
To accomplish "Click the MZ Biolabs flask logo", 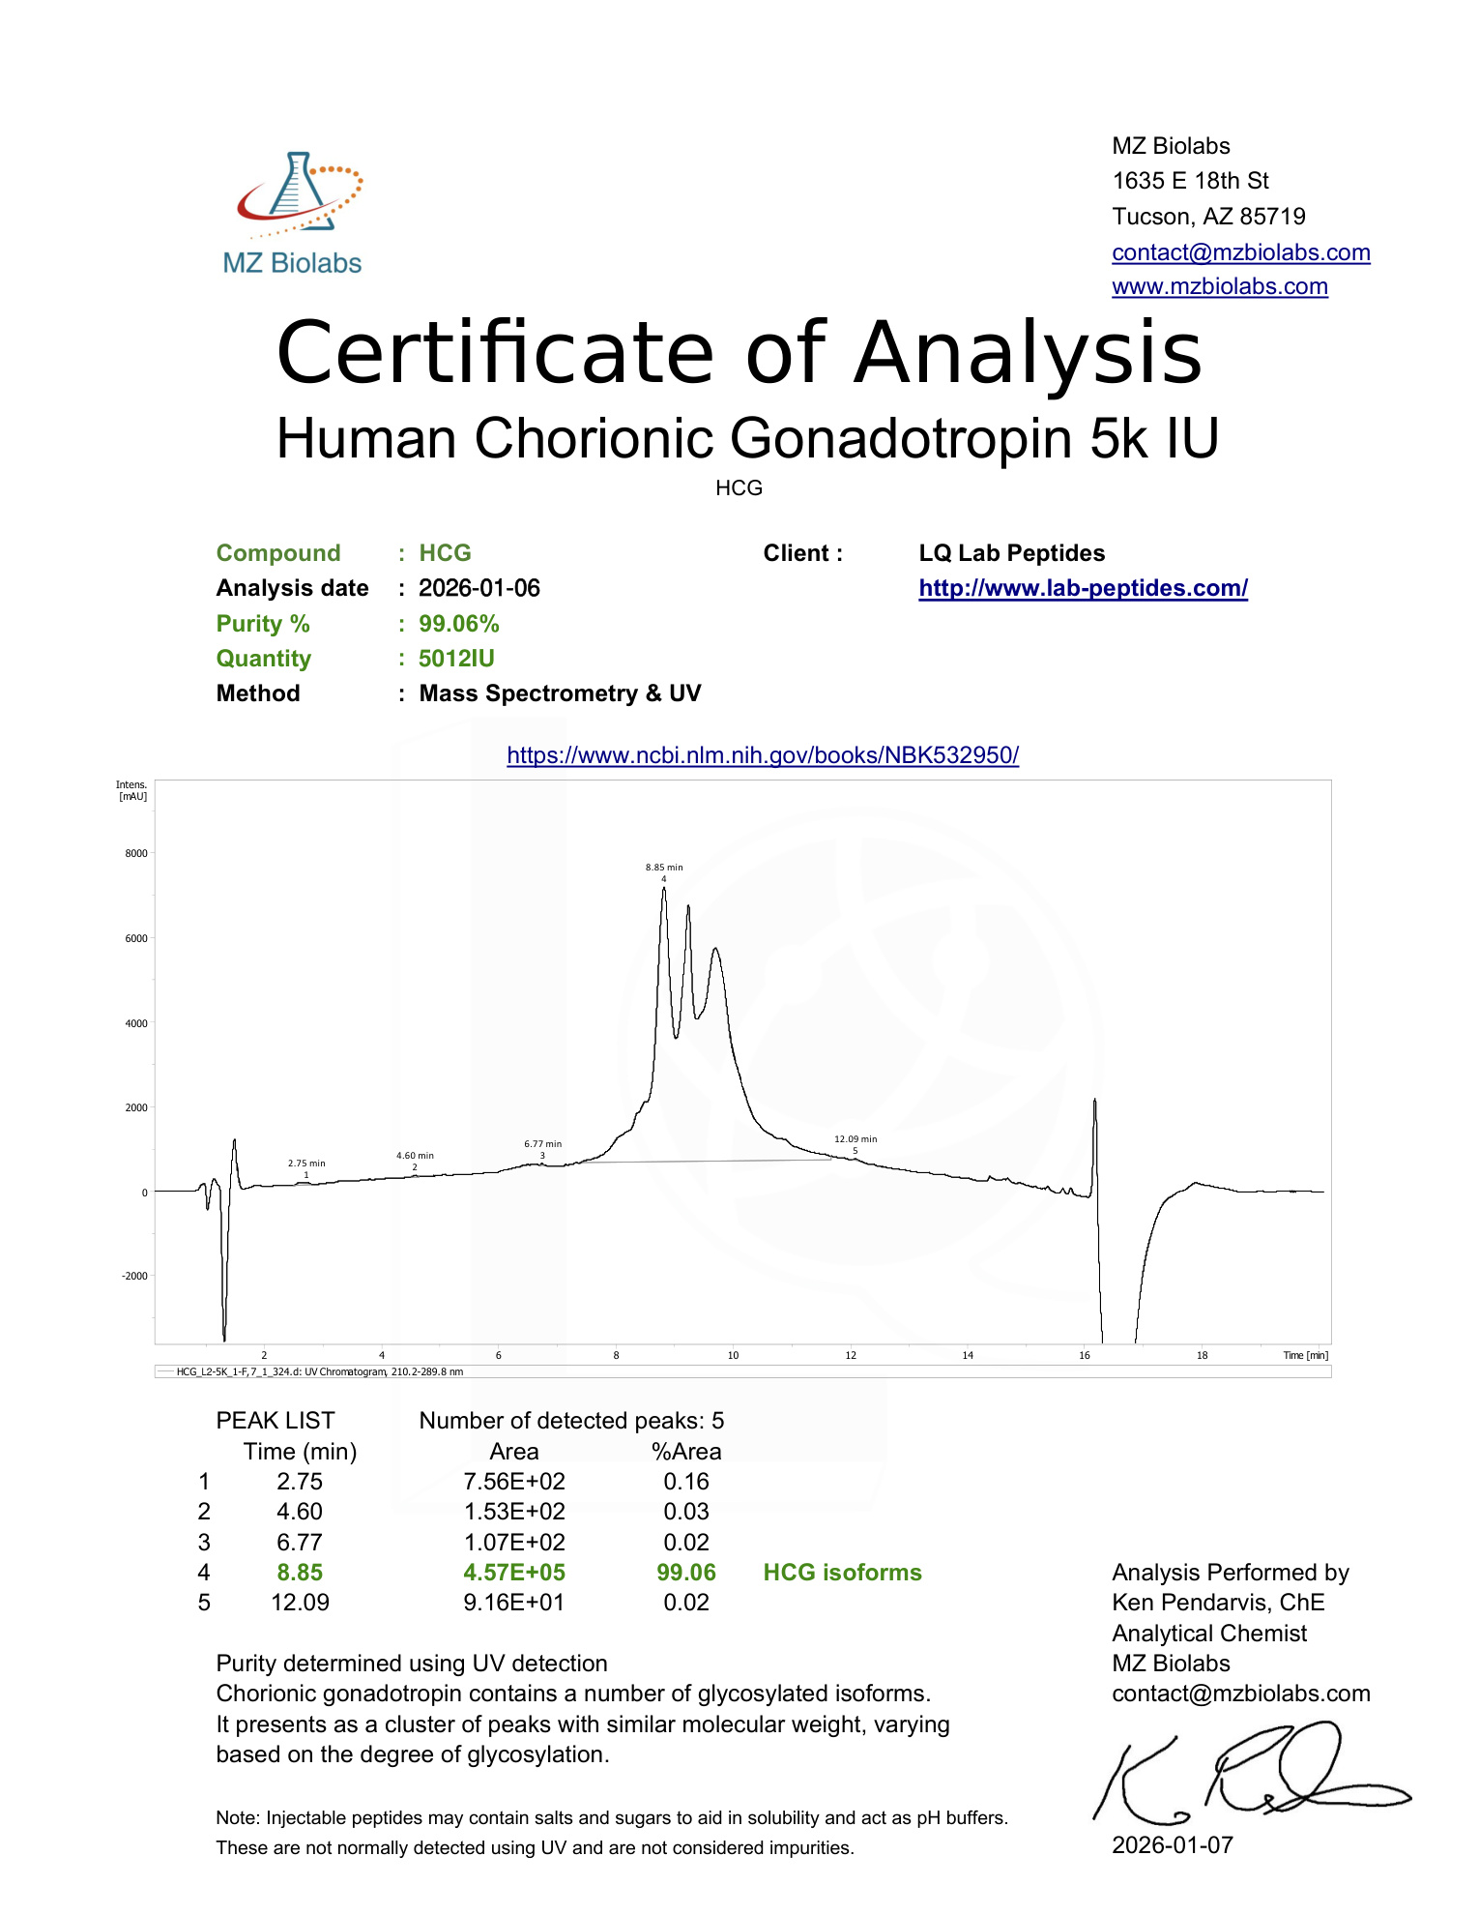I will click(294, 214).
